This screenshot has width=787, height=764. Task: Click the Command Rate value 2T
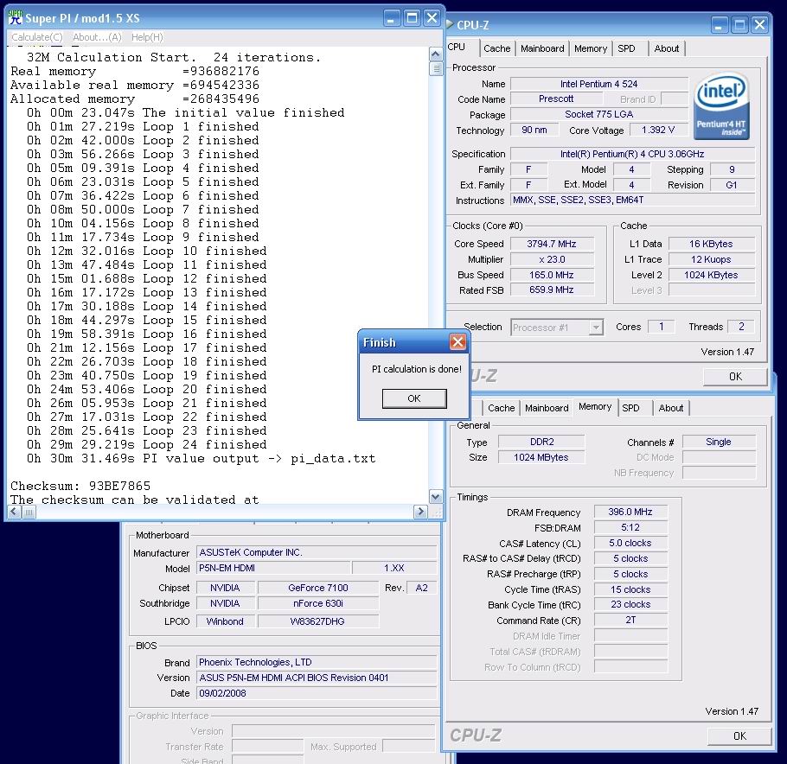[630, 620]
